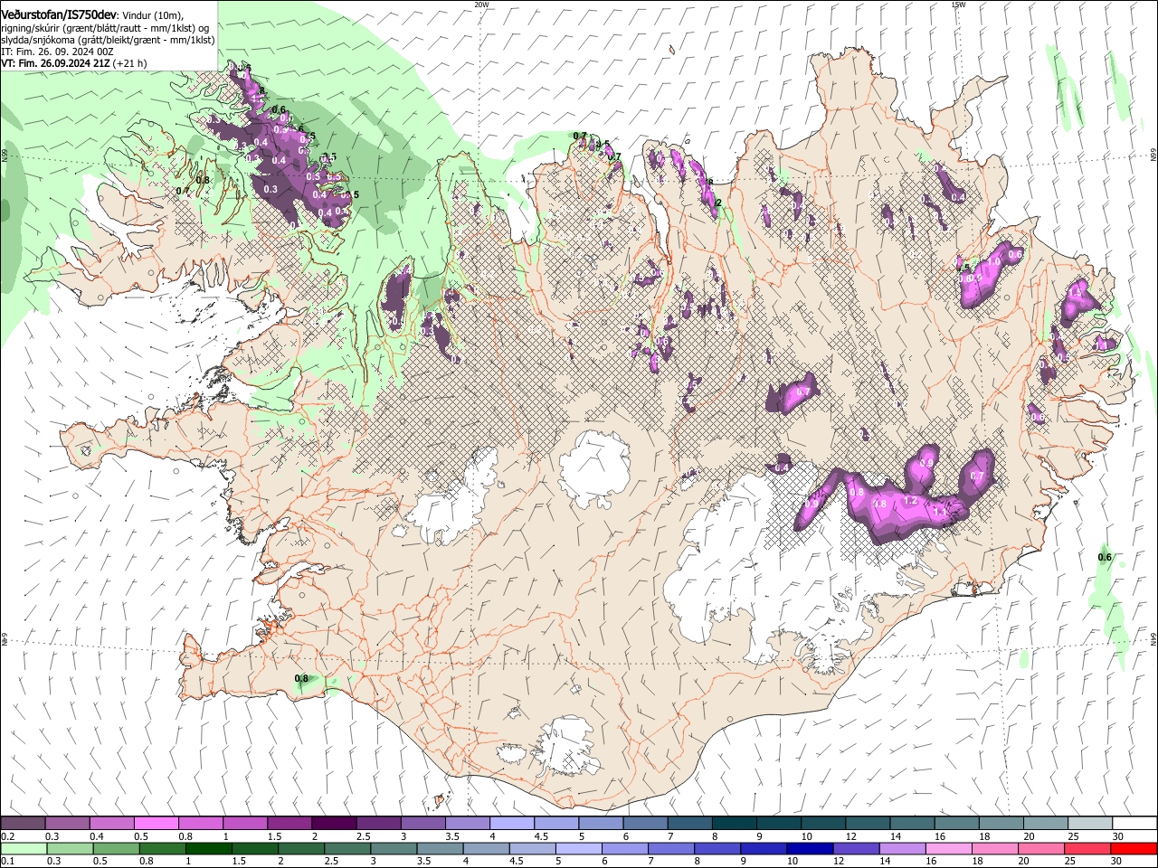
Task: Click the 'rigning/skúrir' legend description line
Action: (105, 28)
